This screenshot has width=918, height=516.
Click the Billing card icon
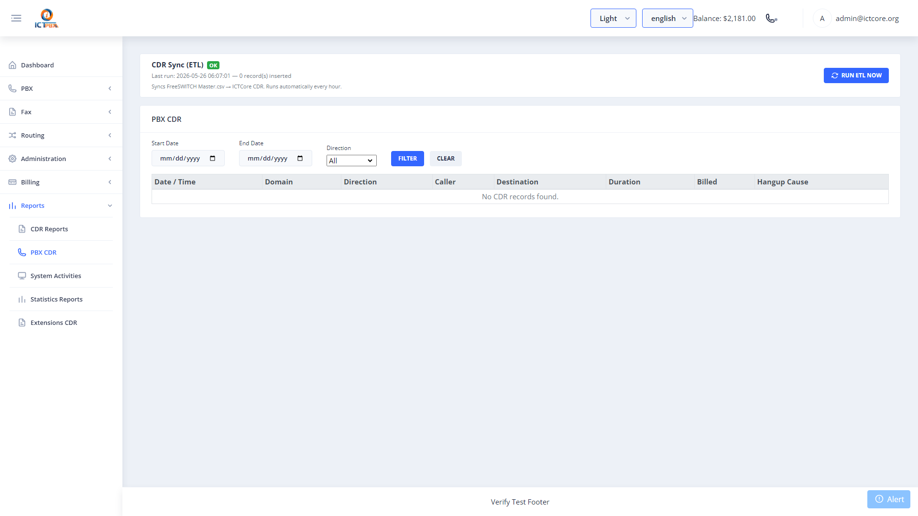coord(12,182)
